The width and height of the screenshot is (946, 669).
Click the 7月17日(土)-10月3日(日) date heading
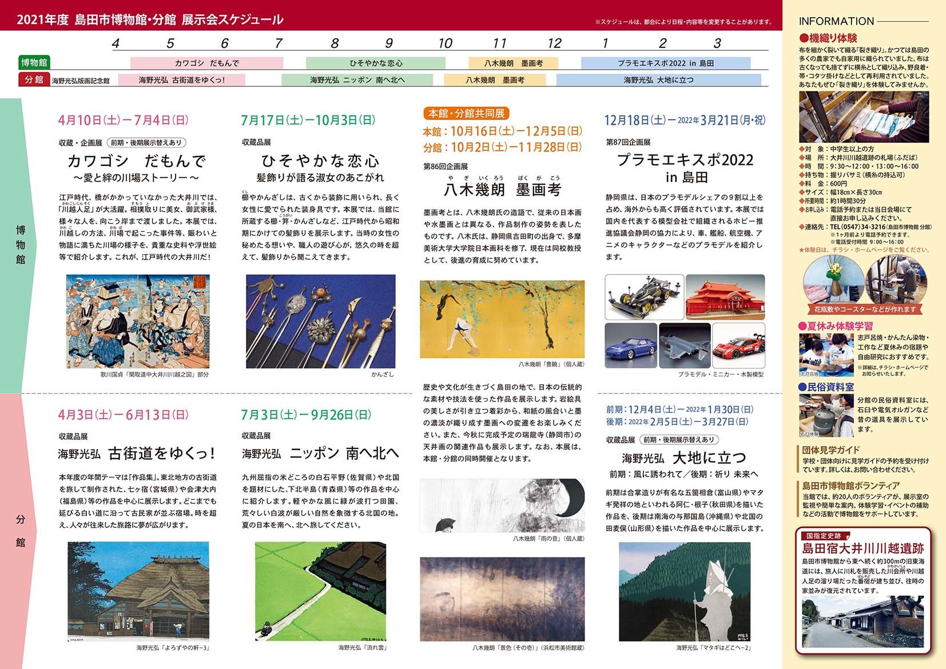(x=308, y=120)
